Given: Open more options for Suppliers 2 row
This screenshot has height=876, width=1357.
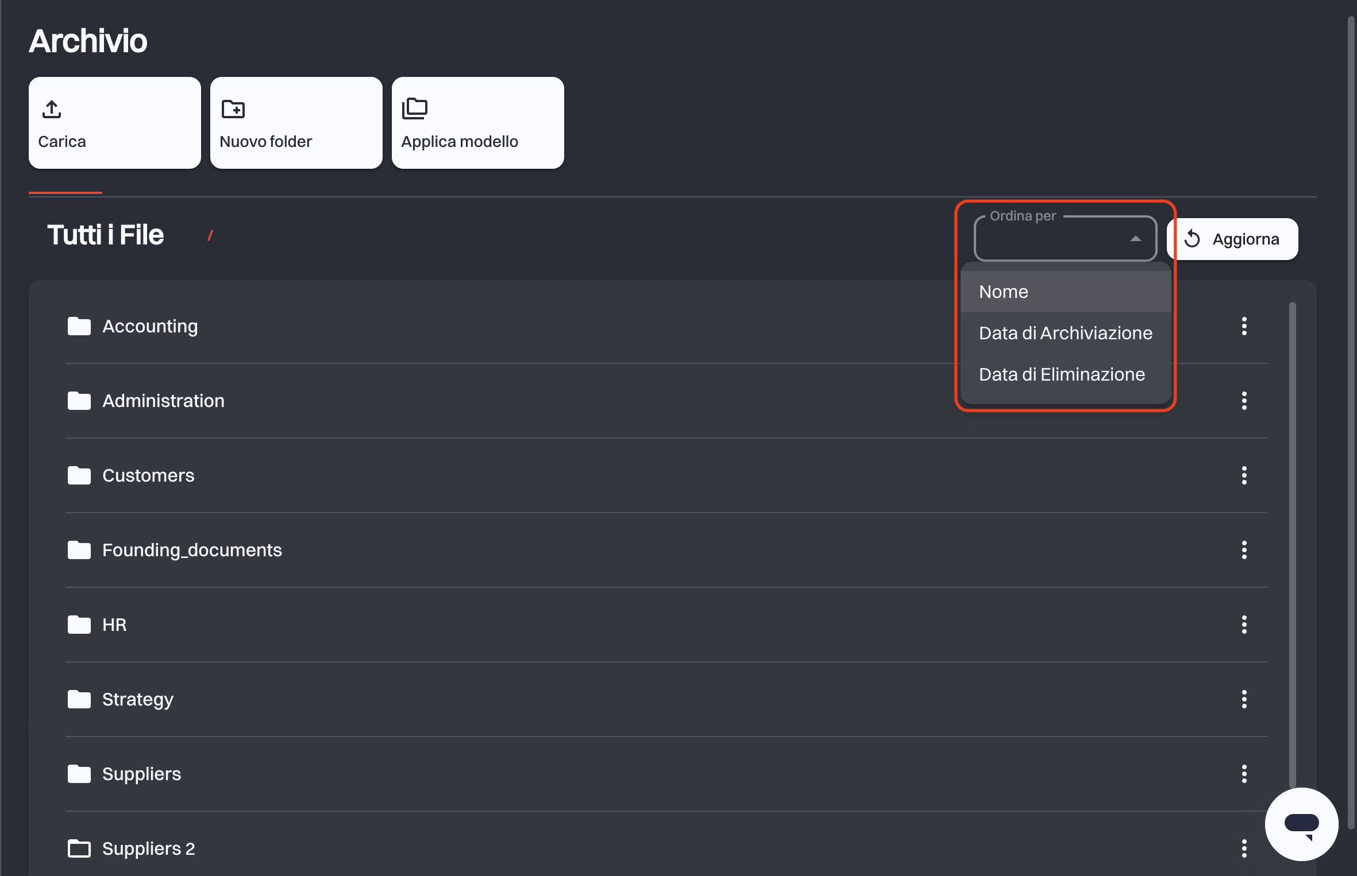Looking at the screenshot, I should 1244,848.
